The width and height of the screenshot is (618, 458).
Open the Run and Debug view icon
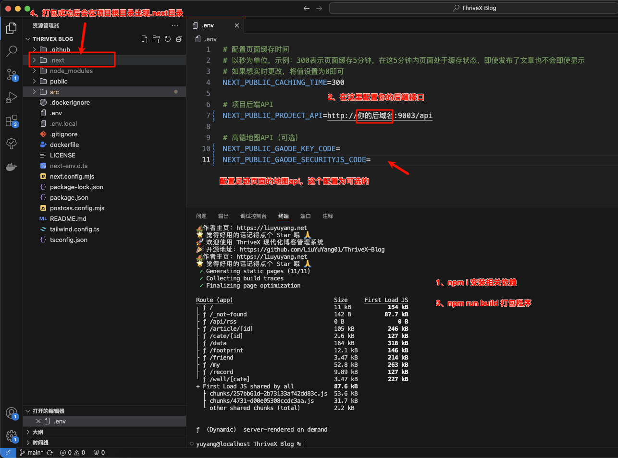pos(12,97)
